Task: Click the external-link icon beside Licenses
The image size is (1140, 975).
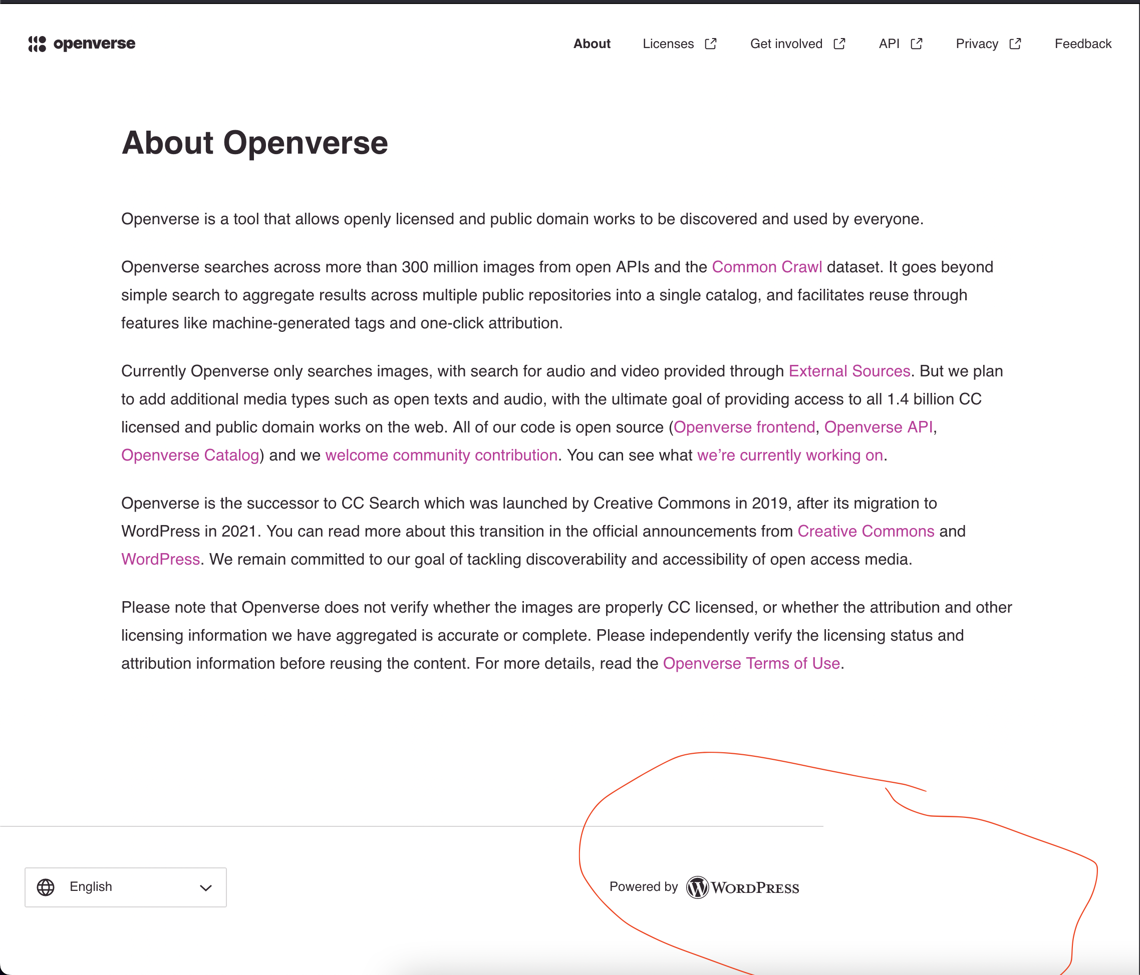Action: tap(711, 44)
